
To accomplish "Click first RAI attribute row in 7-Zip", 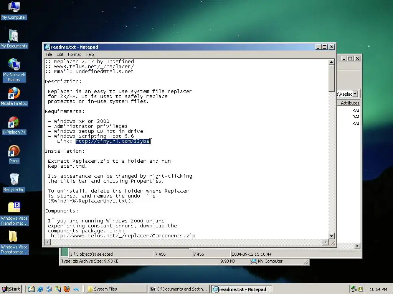I will pyautogui.click(x=356, y=110).
